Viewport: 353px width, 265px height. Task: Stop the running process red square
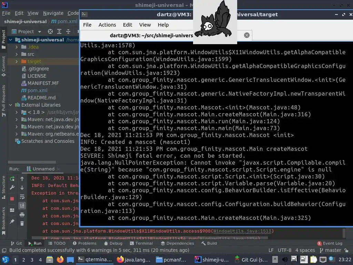coord(12,198)
